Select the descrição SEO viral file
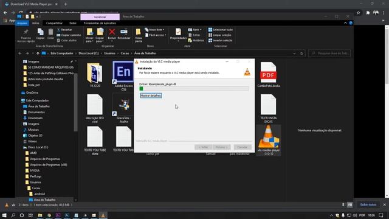This screenshot has height=219, width=389. (x=95, y=108)
